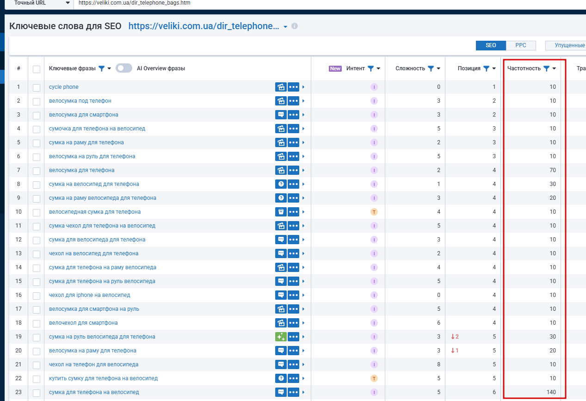Click green AI sparkle icon for 'сумка на руль велосипеда для телефона'
The height and width of the screenshot is (401, 586).
click(x=281, y=337)
